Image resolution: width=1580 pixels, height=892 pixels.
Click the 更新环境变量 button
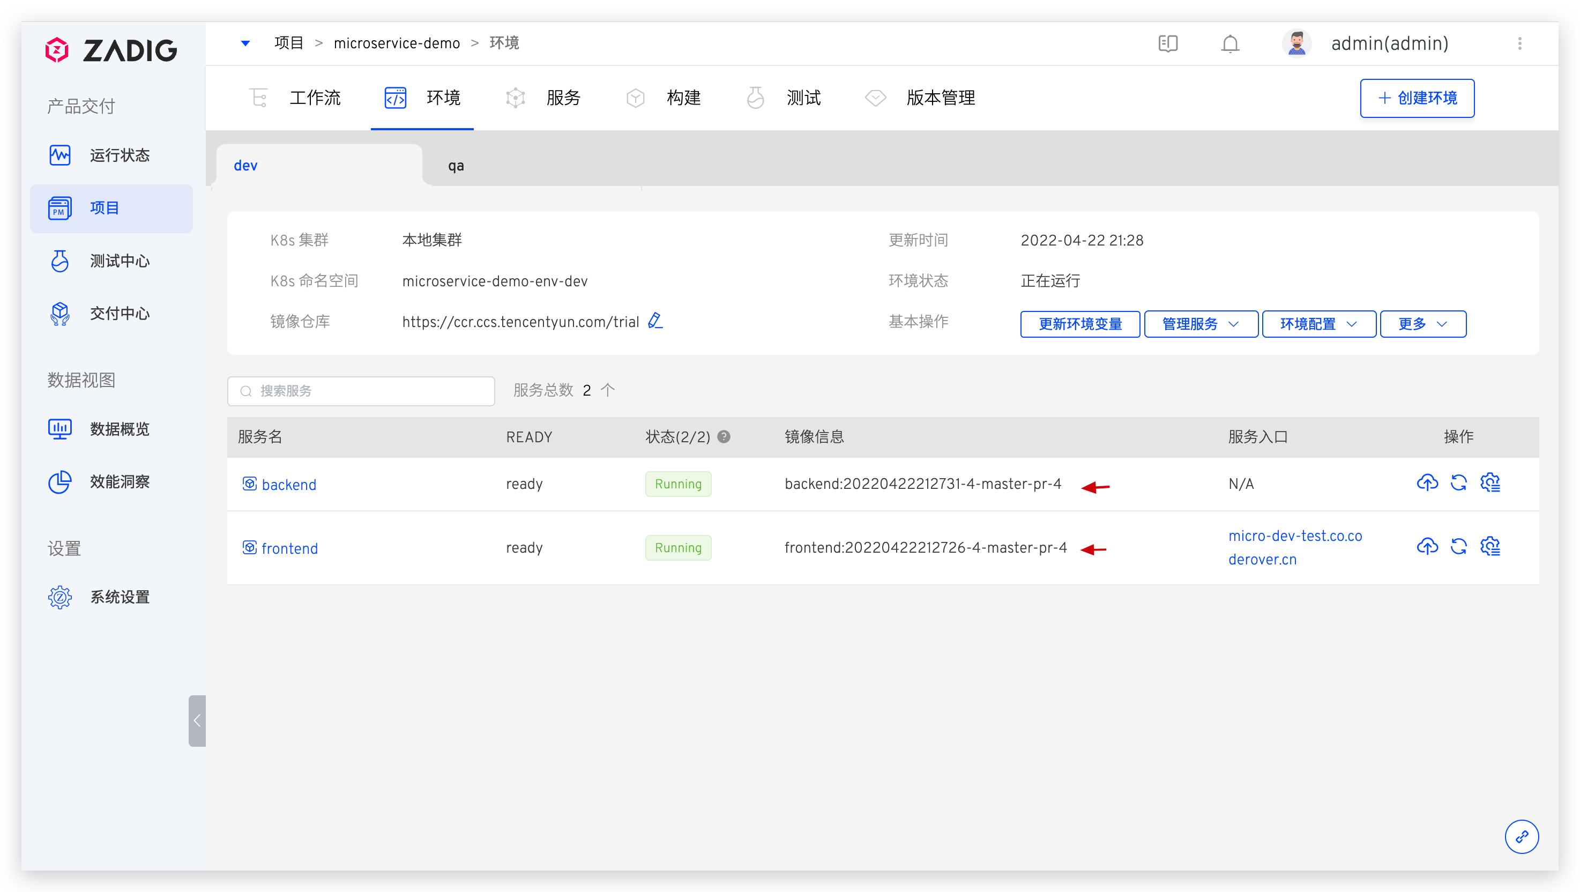1080,324
